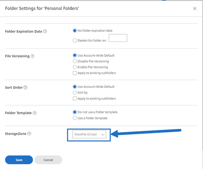The height and width of the screenshot is (169, 203).
Task: Select Sort by option
Action: 75,92
